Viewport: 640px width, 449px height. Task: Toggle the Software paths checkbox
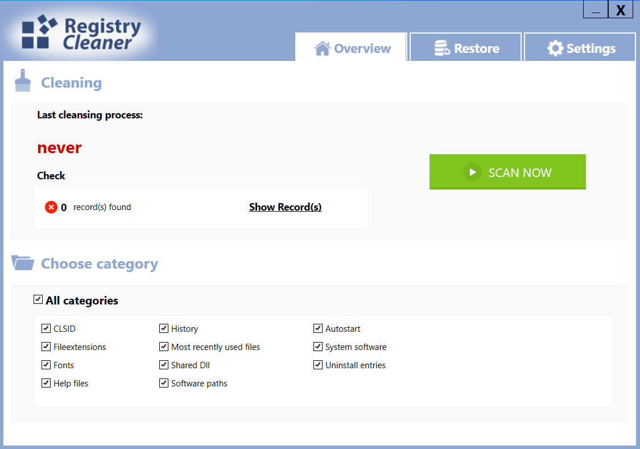click(x=164, y=383)
